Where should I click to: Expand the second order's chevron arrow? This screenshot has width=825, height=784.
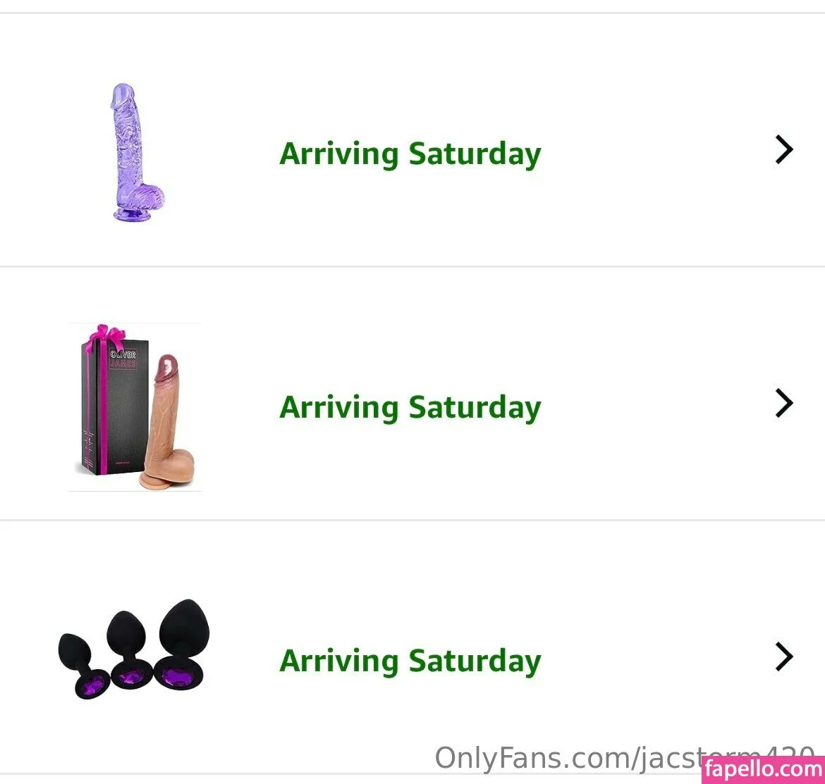coord(783,404)
